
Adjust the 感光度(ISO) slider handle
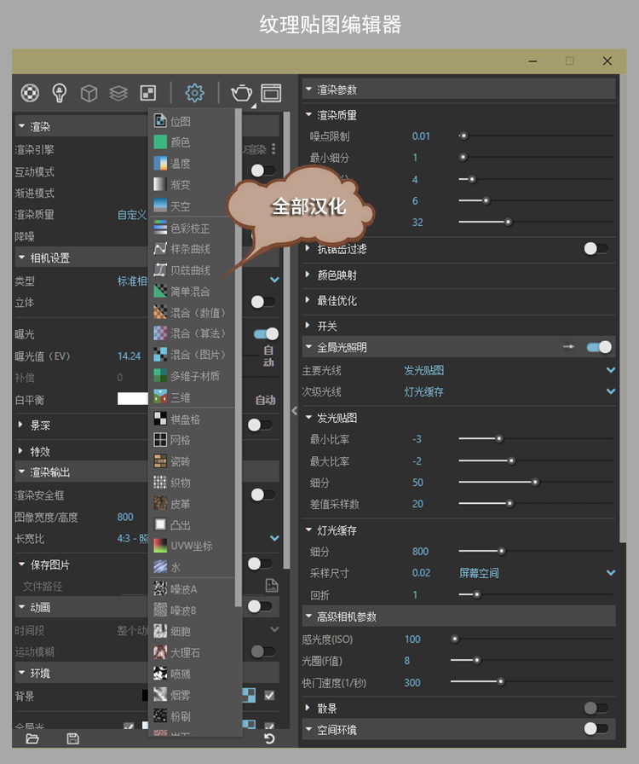455,639
